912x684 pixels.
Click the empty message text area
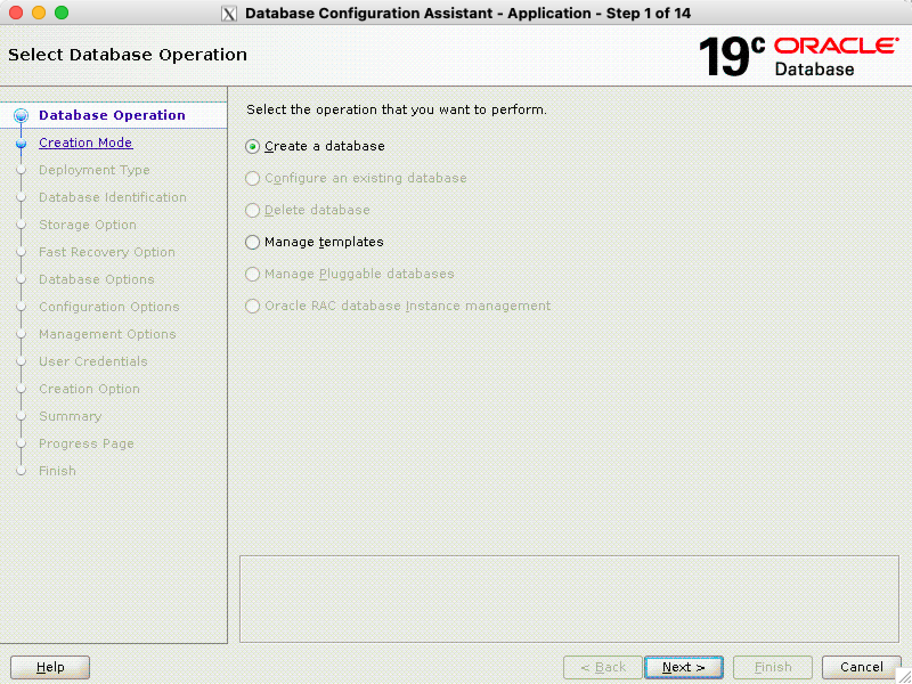click(x=569, y=598)
